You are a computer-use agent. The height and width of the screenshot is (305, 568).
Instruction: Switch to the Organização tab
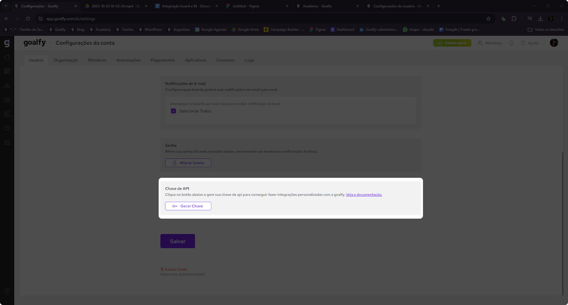click(66, 60)
